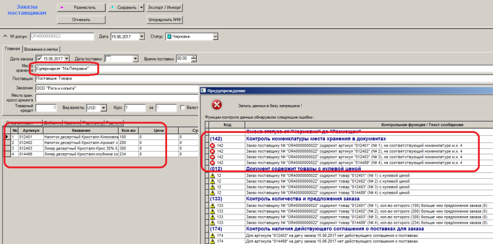The width and height of the screenshot is (493, 244).
Task: Click error icon for code 142 article 012402
Action: (x=212, y=151)
